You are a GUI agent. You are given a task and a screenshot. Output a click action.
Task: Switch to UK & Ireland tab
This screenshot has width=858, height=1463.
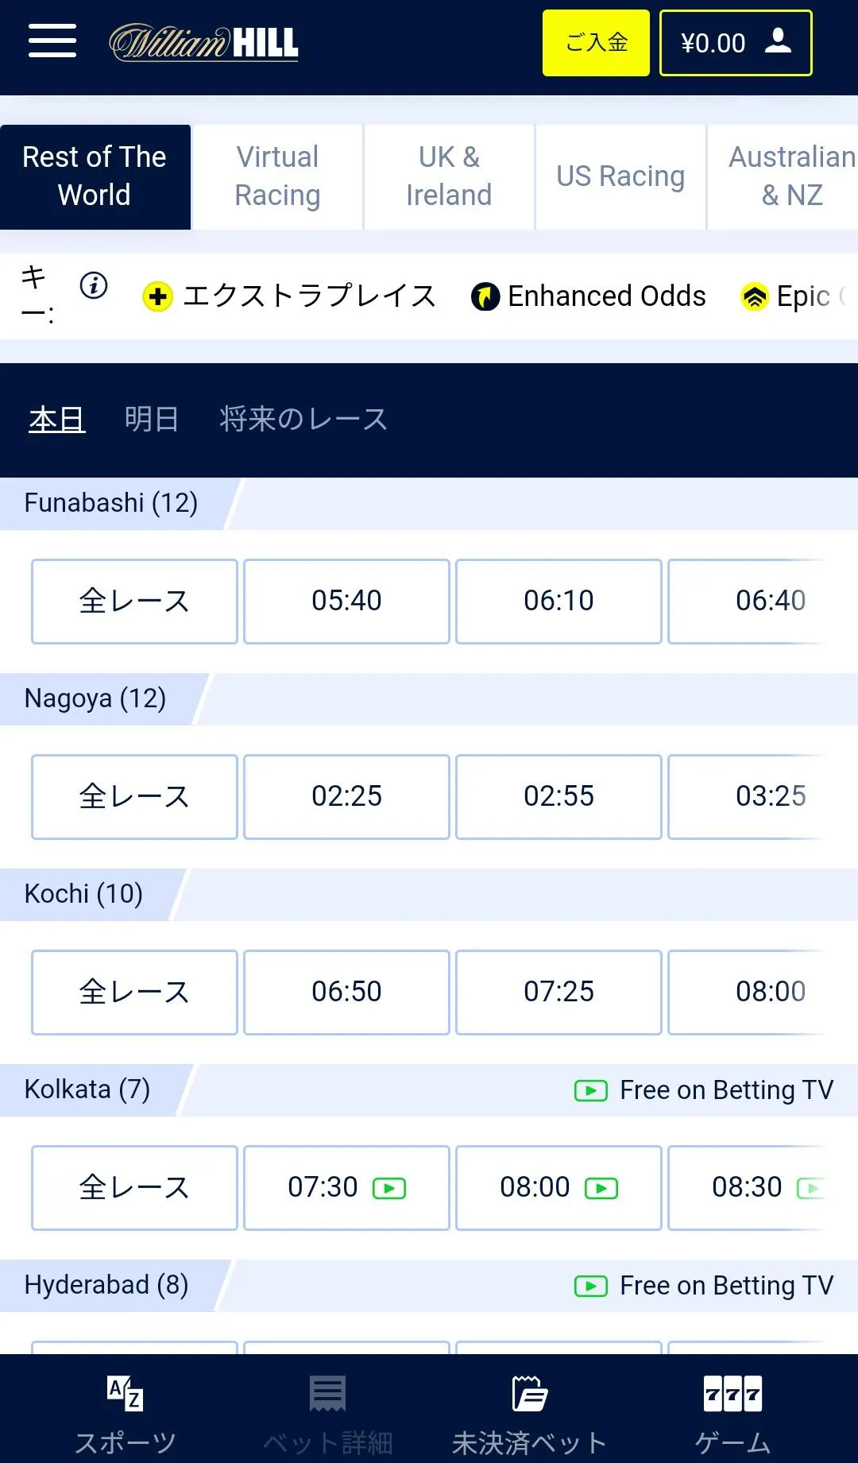449,176
